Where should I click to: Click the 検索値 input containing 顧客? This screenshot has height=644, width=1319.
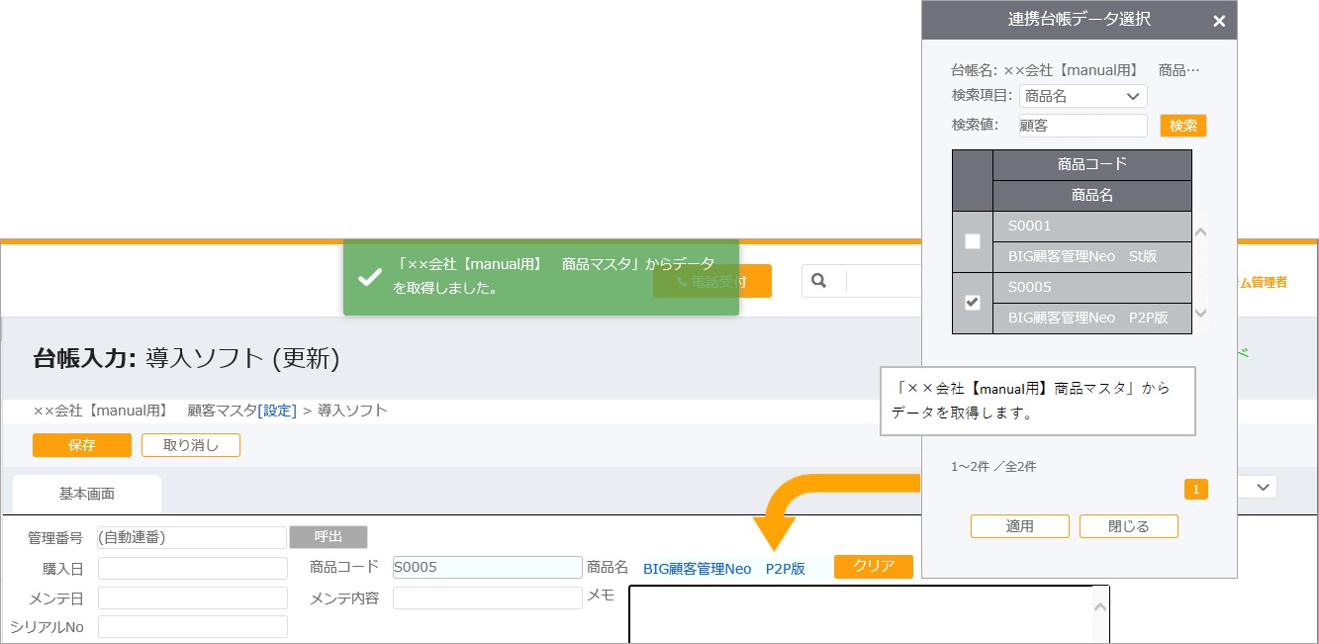1083,126
